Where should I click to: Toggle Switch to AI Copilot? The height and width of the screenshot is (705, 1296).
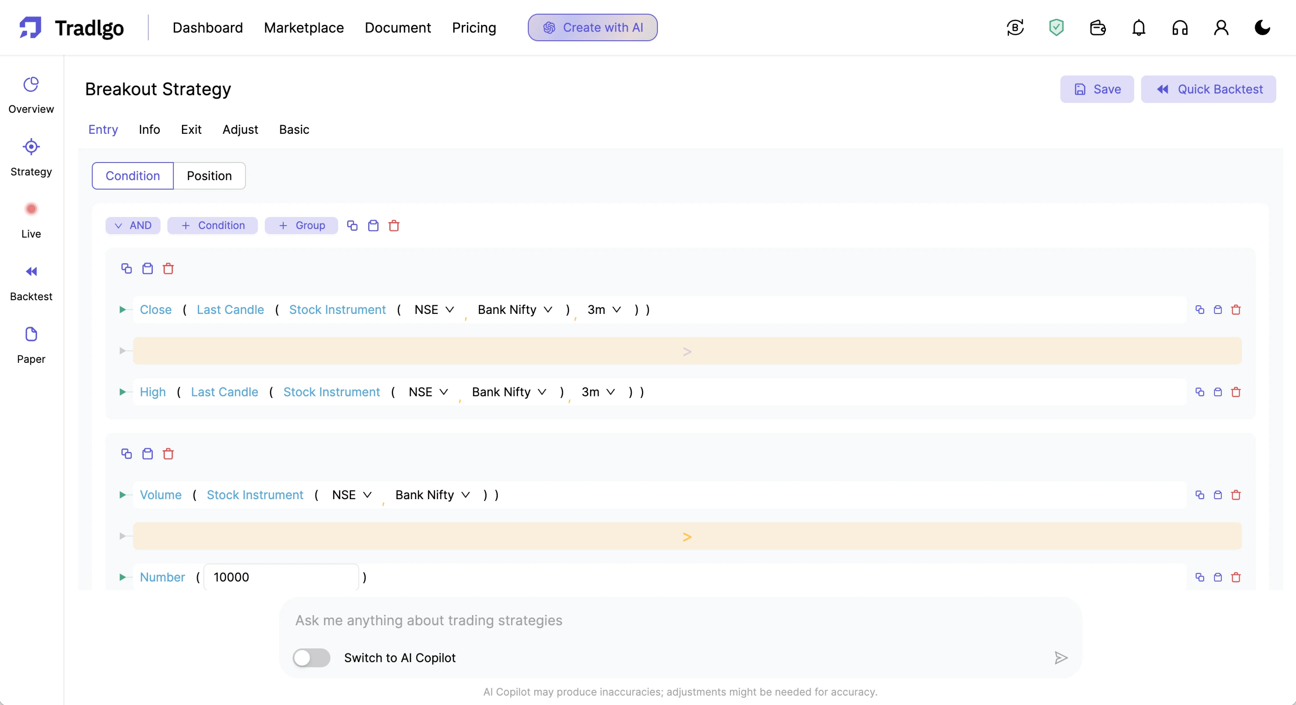[312, 658]
